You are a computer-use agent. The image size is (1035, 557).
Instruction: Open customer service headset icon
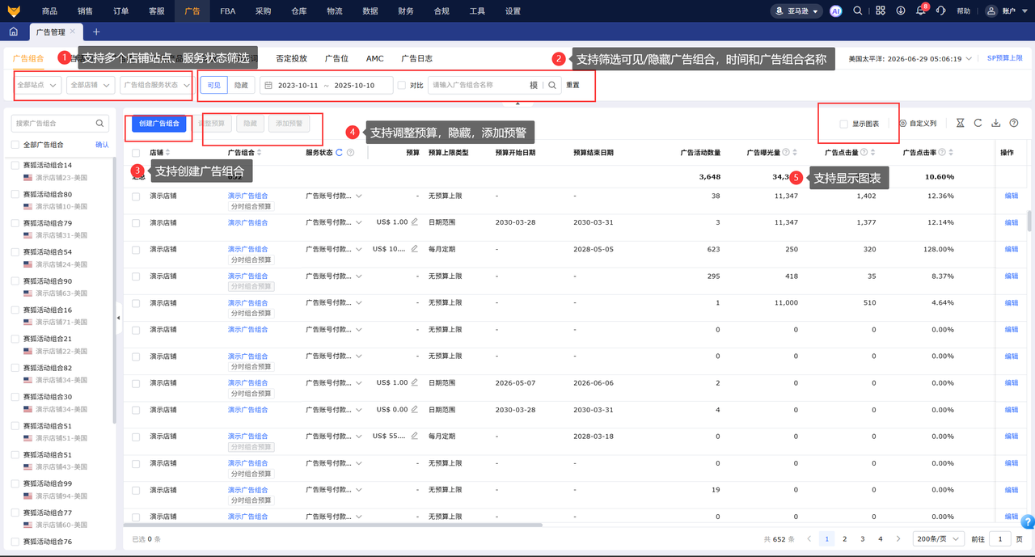pos(941,11)
